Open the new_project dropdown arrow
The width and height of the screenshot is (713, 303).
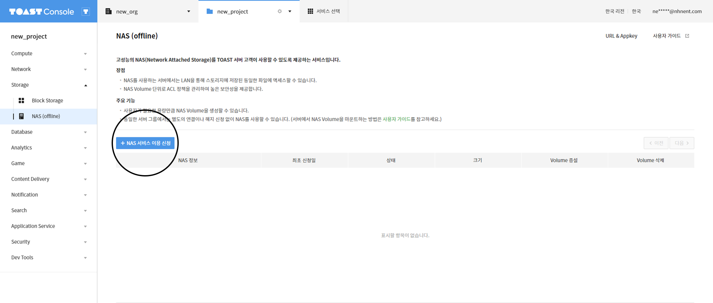[x=290, y=11]
